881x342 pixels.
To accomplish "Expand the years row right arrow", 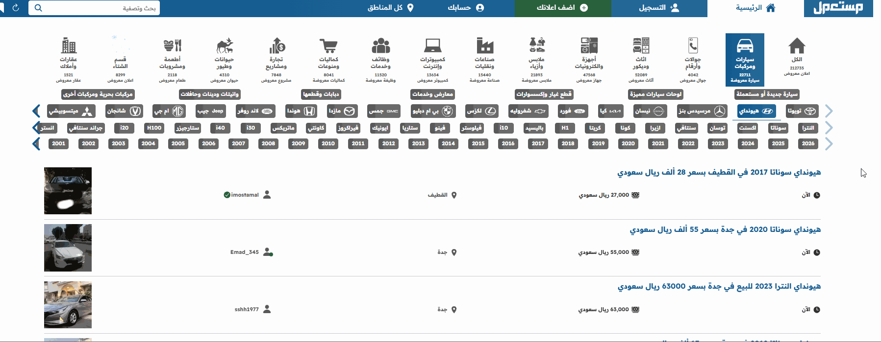I will coord(829,144).
